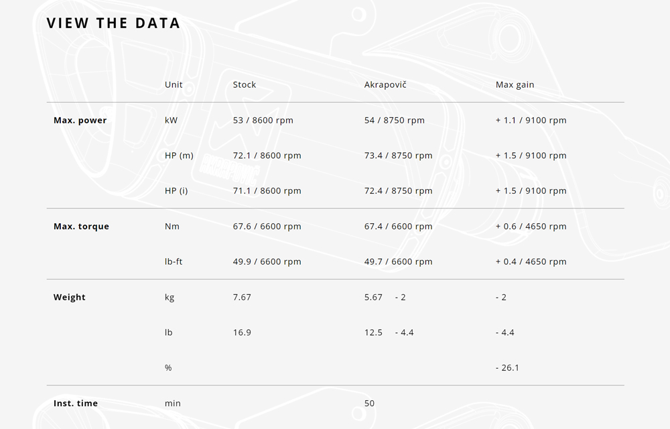Image resolution: width=670 pixels, height=429 pixels.
Task: Click torque gain "+ 0.6 / 4650 rpm"
Action: (x=531, y=227)
